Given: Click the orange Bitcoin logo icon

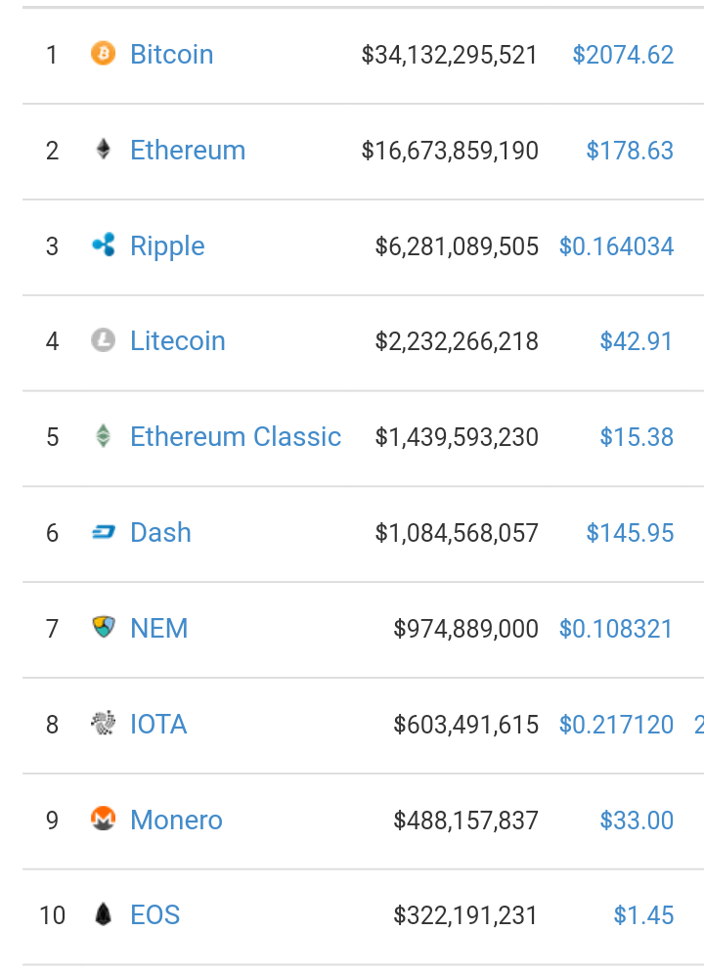Looking at the screenshot, I should (x=104, y=54).
